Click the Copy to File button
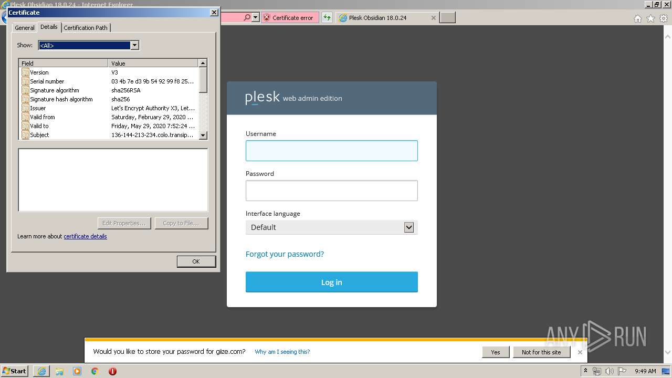The height and width of the screenshot is (378, 672). (x=181, y=223)
